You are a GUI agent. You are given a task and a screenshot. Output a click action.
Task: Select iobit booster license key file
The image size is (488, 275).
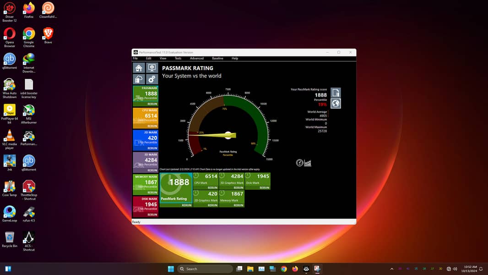pos(29,88)
